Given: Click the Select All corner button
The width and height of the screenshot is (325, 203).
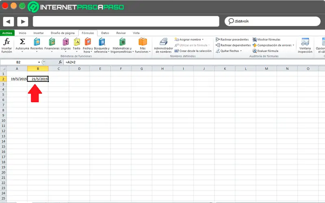Looking at the screenshot, I should click(x=3, y=69).
